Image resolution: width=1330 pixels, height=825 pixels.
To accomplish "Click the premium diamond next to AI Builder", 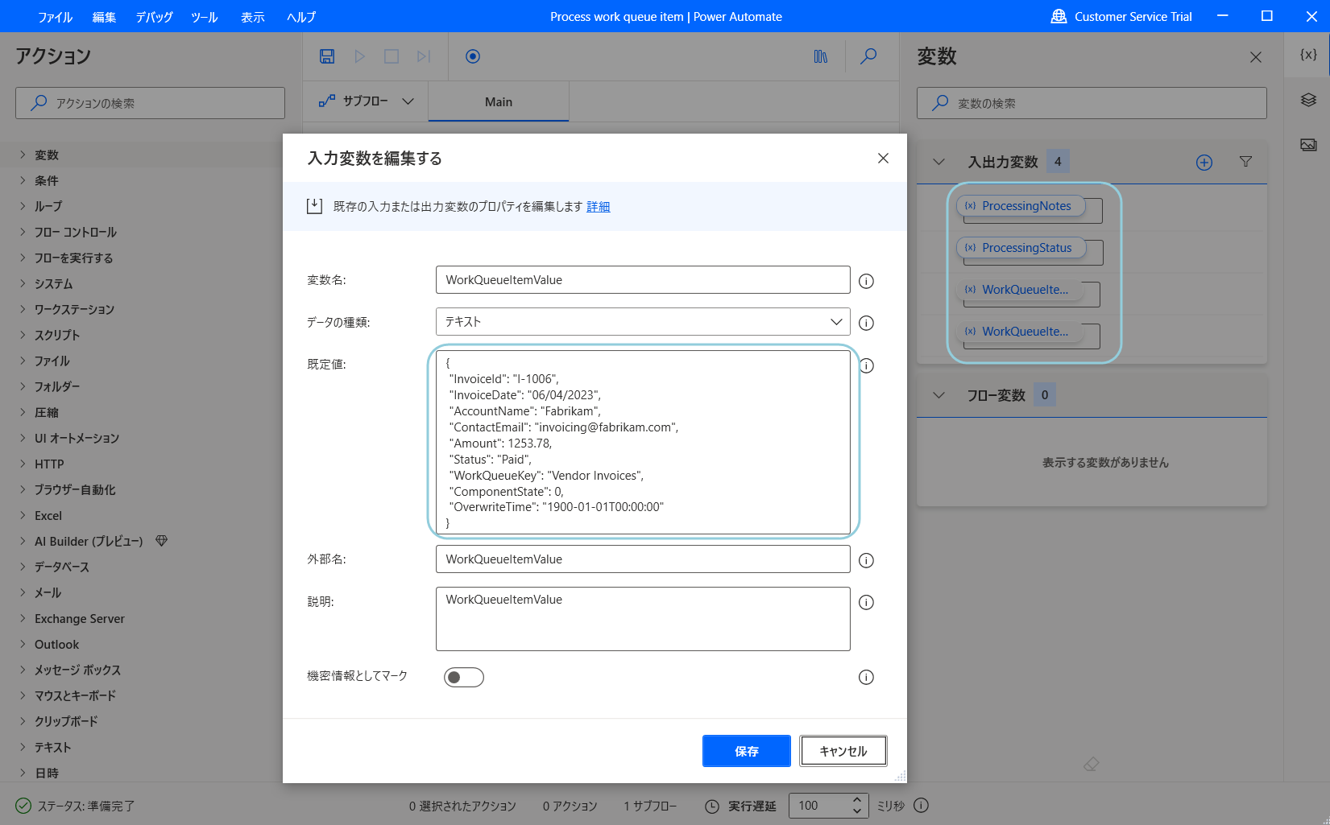I will click(161, 541).
